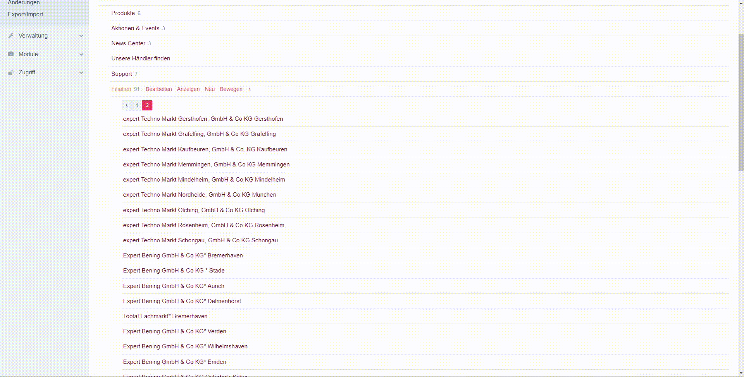744x377 pixels.
Task: Open Änderungen in the sidebar
Action: 24,3
